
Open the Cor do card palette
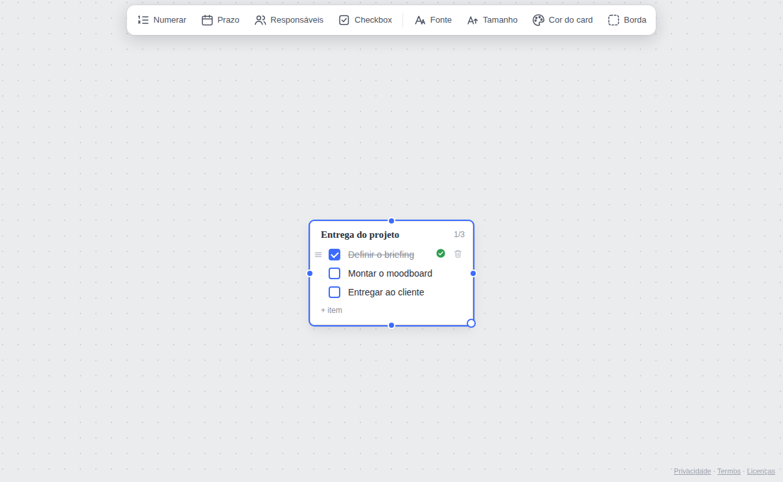[x=563, y=20]
